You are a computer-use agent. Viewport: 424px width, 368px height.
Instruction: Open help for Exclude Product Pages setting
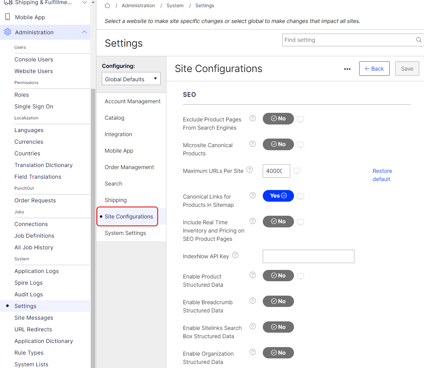[x=252, y=118]
